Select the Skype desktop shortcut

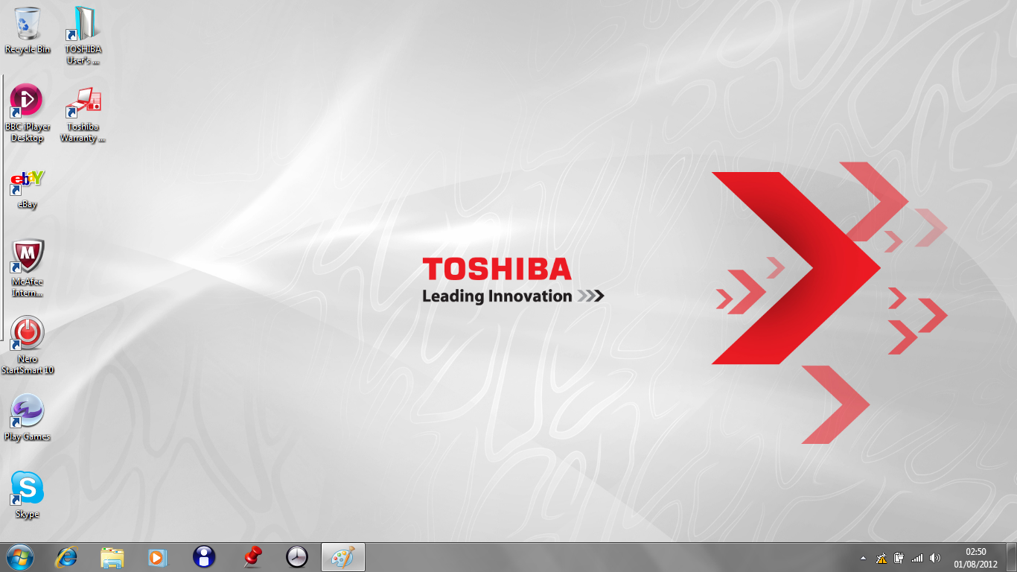coord(28,495)
